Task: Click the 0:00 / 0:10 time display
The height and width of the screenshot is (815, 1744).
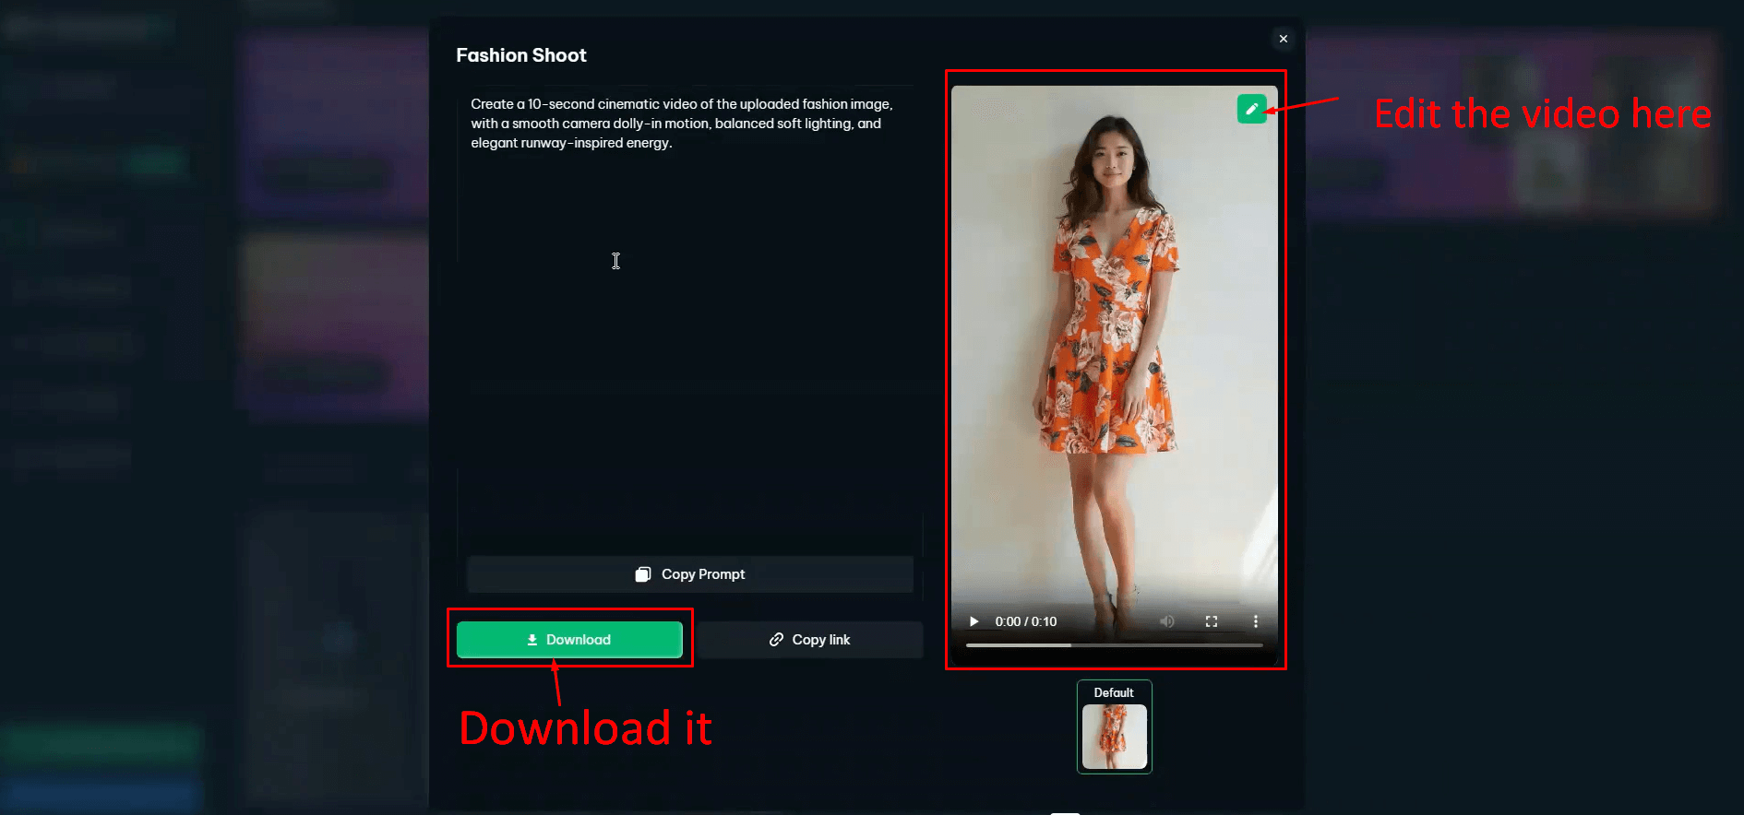Action: pyautogui.click(x=1025, y=621)
